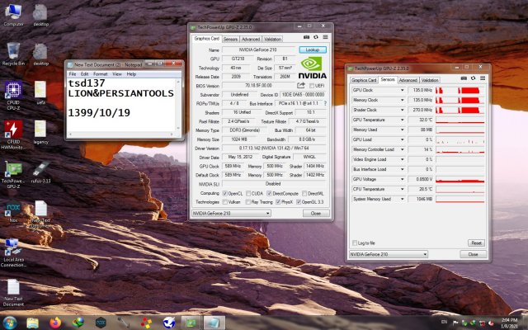This screenshot has width=528, height=330.
Task: Open Firefox from the taskbar
Action: [56, 322]
